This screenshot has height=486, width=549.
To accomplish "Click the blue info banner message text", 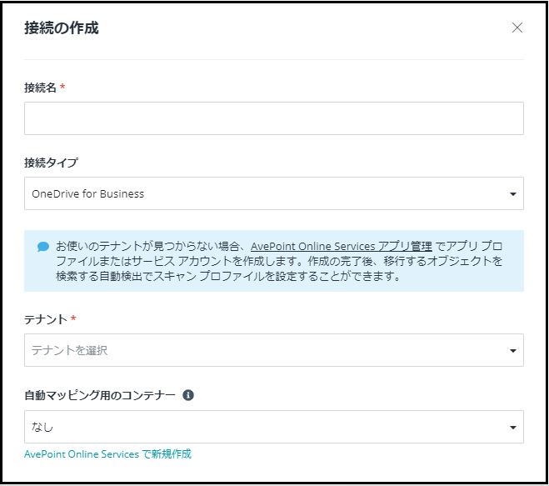I will 279,262.
